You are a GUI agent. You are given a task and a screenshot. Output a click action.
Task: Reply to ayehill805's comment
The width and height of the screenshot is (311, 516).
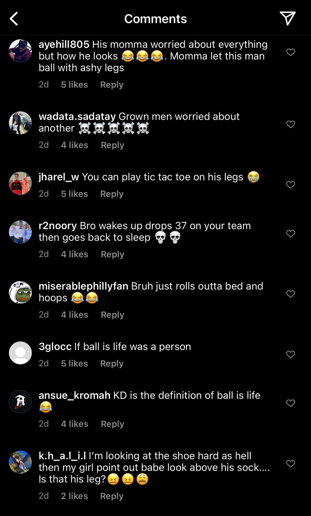[112, 85]
